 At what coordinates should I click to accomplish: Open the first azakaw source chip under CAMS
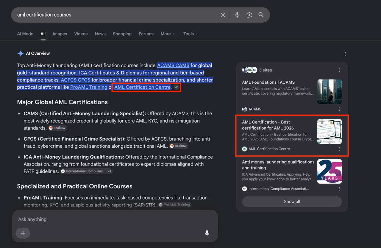tap(58, 128)
